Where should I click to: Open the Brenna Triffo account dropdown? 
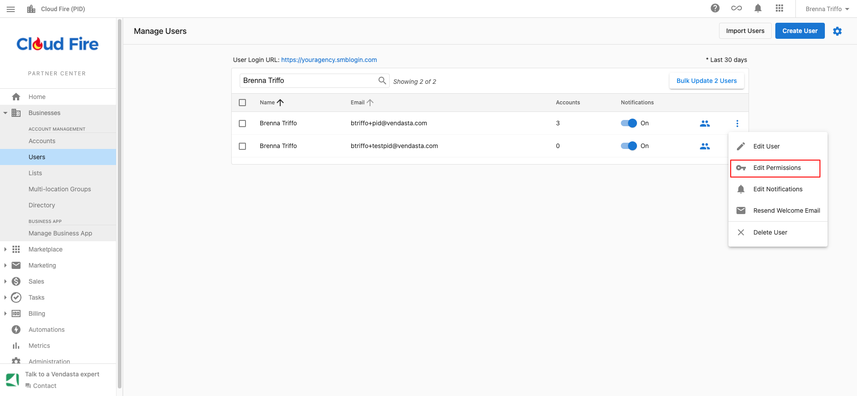827,9
